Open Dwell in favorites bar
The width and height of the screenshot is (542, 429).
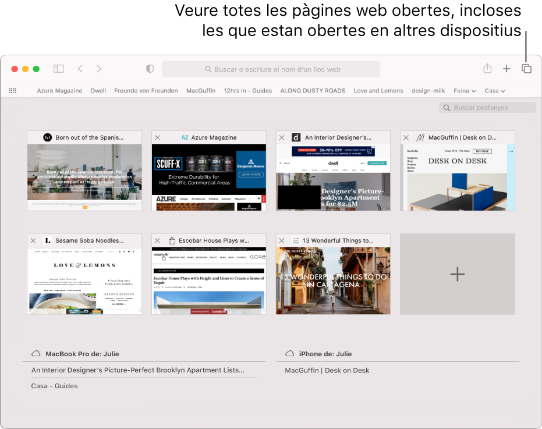(98, 91)
